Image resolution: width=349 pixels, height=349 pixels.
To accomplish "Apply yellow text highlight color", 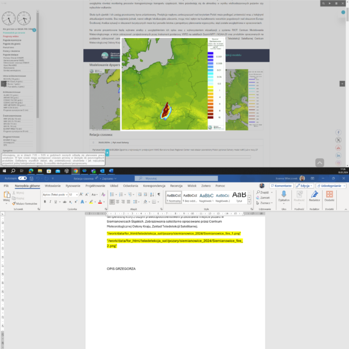I will (91, 202).
